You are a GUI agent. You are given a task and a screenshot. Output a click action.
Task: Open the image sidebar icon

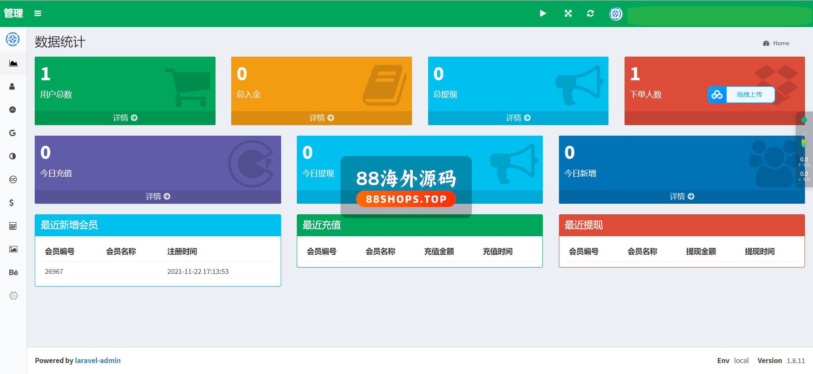13,249
